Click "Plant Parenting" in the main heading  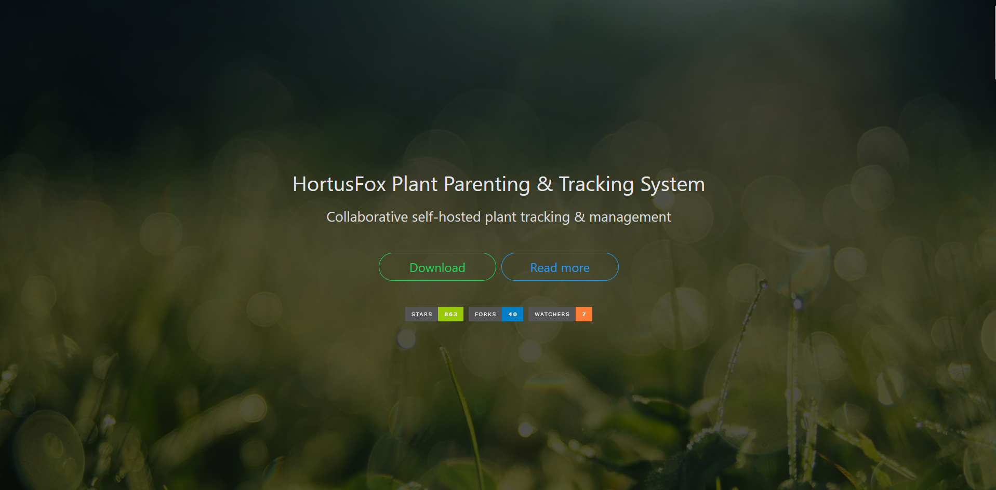(x=460, y=184)
